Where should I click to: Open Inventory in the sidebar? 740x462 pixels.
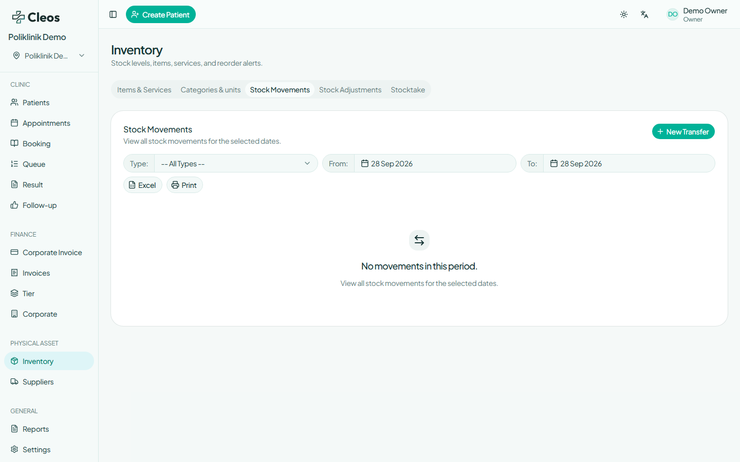point(49,361)
